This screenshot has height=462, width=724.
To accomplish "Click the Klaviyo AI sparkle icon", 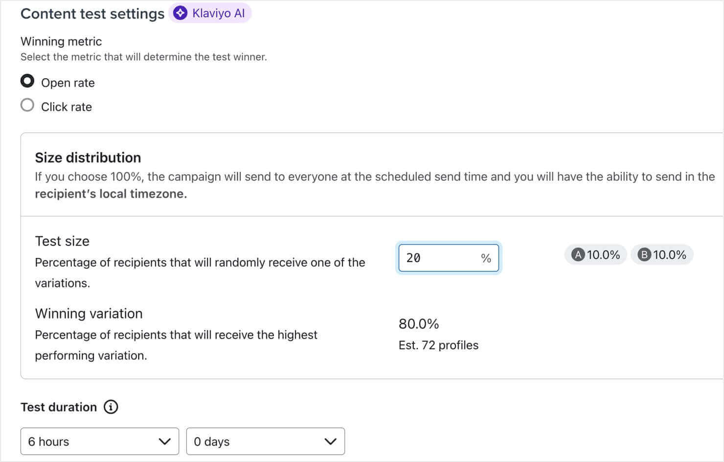I will 180,13.
